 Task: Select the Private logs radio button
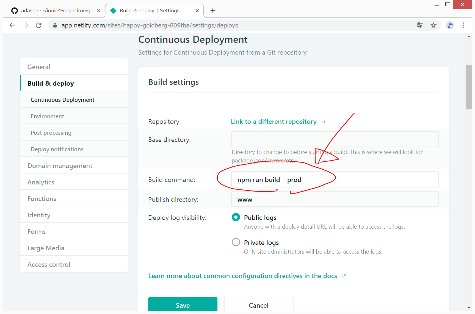236,242
